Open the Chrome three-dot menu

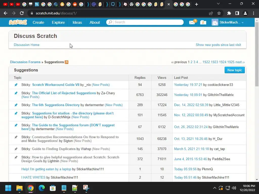point(253,13)
